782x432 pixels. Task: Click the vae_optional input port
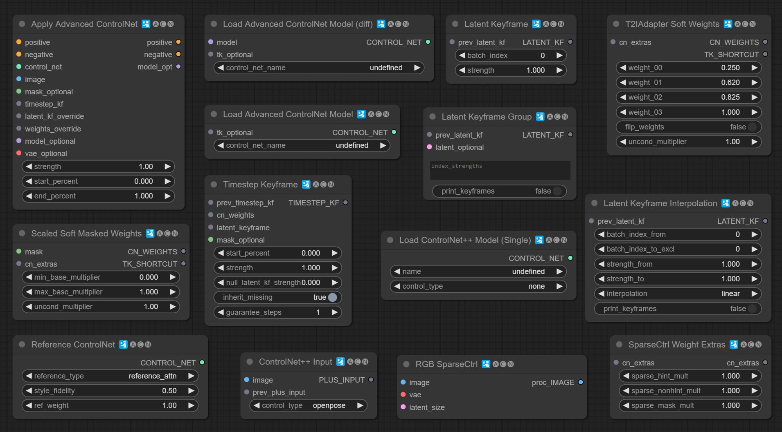click(x=19, y=153)
